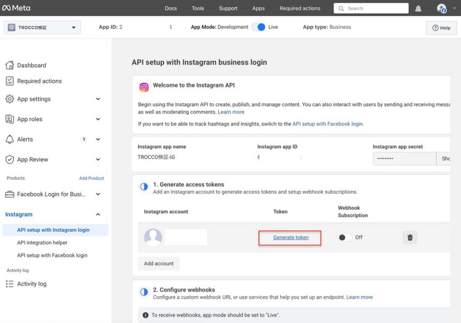Click the Meta logo
Viewport: 461px width, 323px height.
[16, 8]
